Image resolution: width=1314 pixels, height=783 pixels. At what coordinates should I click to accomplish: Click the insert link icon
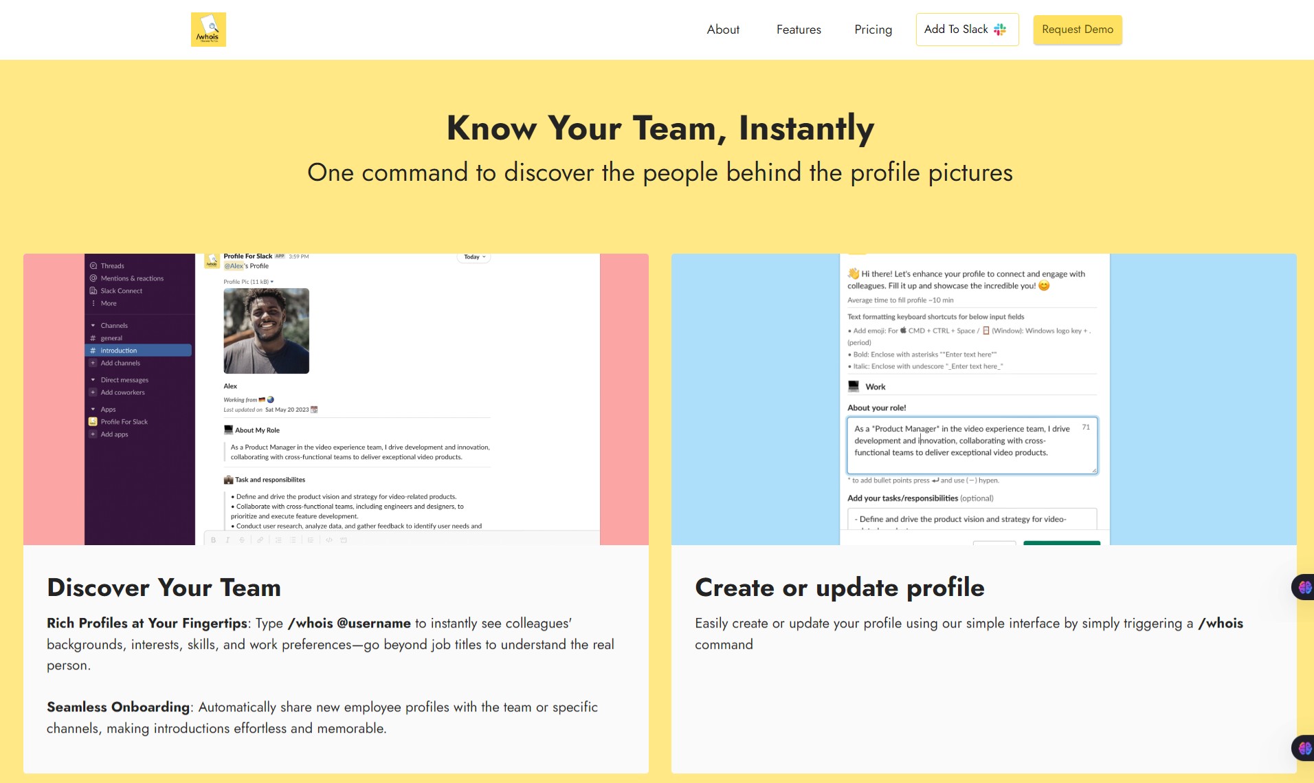[x=259, y=540]
